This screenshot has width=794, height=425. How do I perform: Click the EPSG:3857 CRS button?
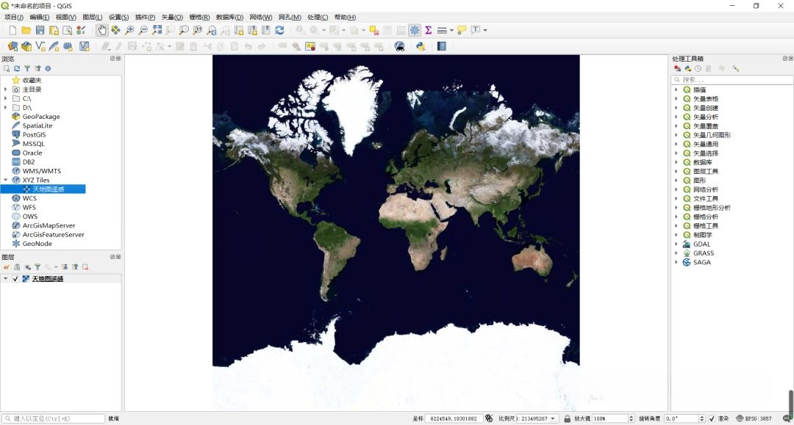[x=754, y=418]
